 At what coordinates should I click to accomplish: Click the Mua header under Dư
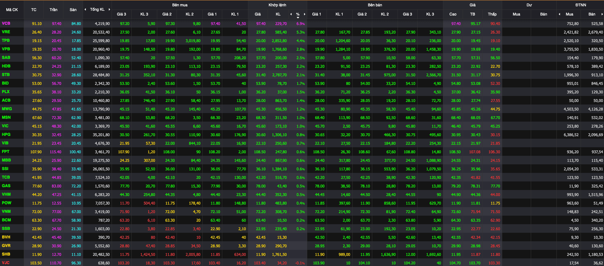[x=516, y=14]
